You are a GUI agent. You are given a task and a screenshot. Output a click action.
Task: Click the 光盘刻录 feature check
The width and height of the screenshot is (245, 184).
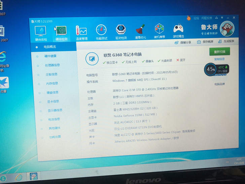165,61
